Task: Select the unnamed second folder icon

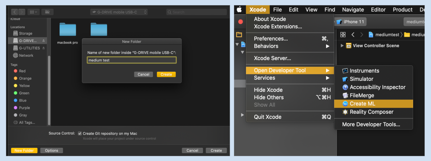Action: 99,29
